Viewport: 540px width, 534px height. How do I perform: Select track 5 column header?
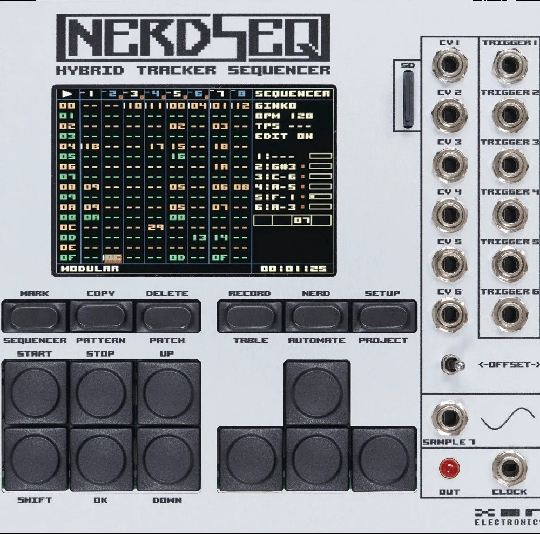point(177,94)
